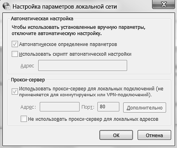Enable the Использовать скрипт автоматической настройки checkbox

[15, 54]
